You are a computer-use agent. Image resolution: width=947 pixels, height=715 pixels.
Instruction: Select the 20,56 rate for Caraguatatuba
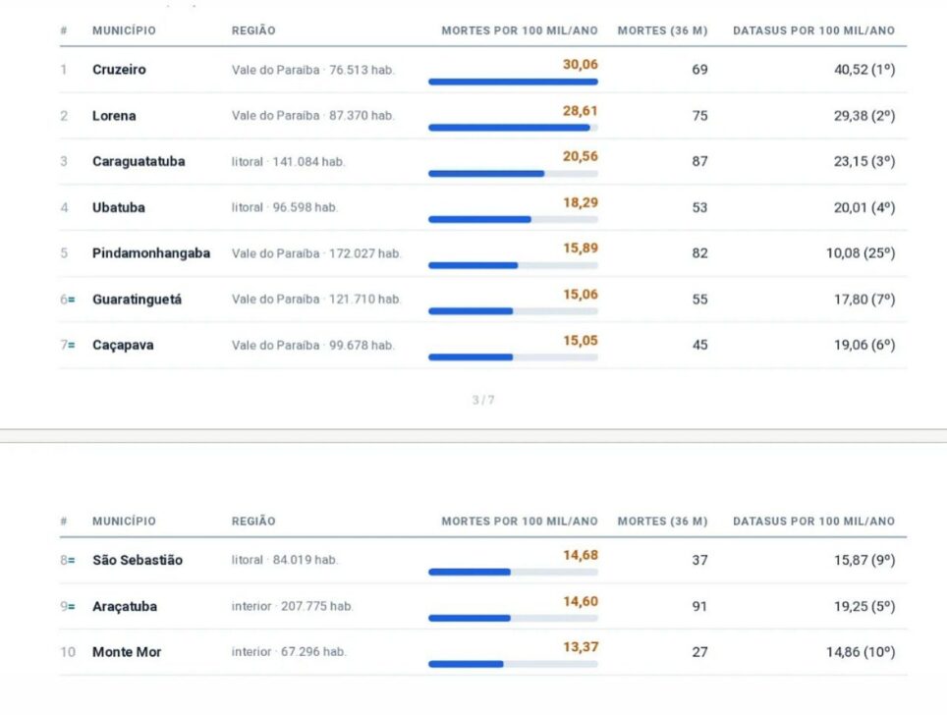tap(580, 156)
